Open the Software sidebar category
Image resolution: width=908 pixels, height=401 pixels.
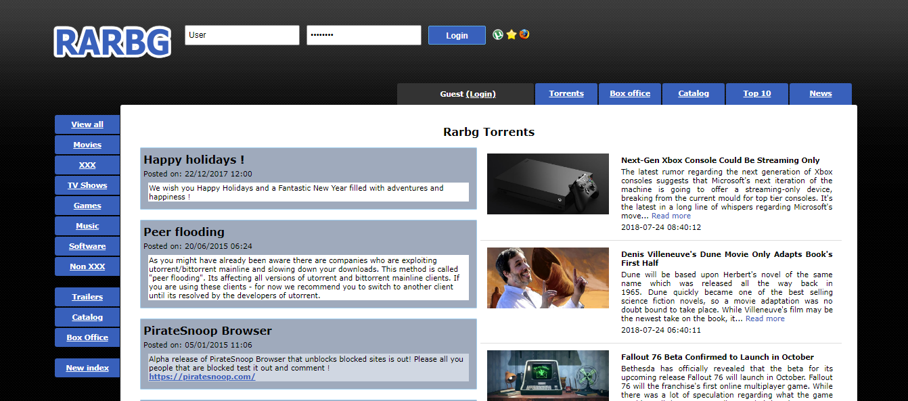[x=87, y=246]
